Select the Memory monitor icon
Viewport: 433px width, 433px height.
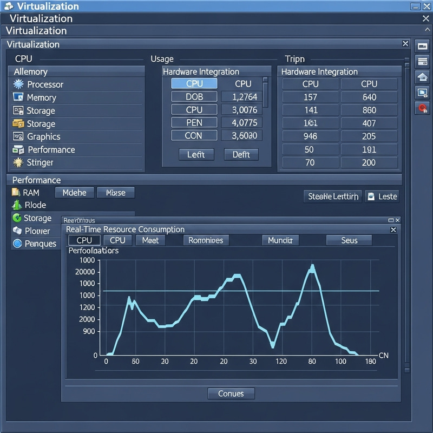tap(18, 97)
